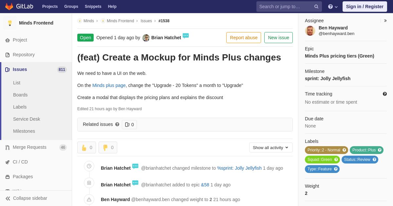Click the Merge Requests icon in sidebar
This screenshot has width=393, height=206.
click(x=8, y=147)
